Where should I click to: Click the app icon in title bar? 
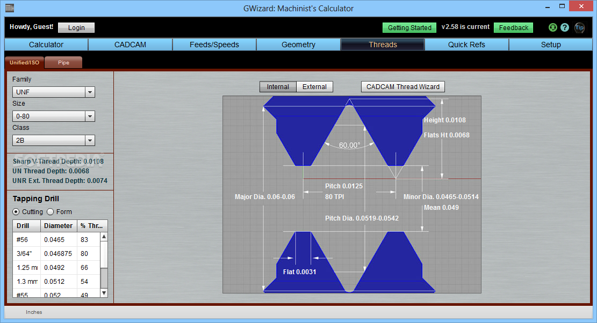(10, 8)
